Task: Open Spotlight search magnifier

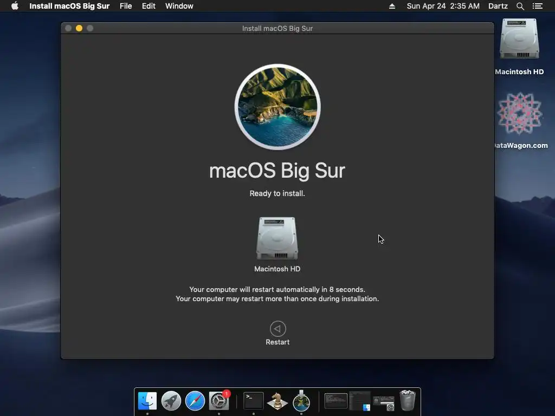Action: [x=520, y=6]
